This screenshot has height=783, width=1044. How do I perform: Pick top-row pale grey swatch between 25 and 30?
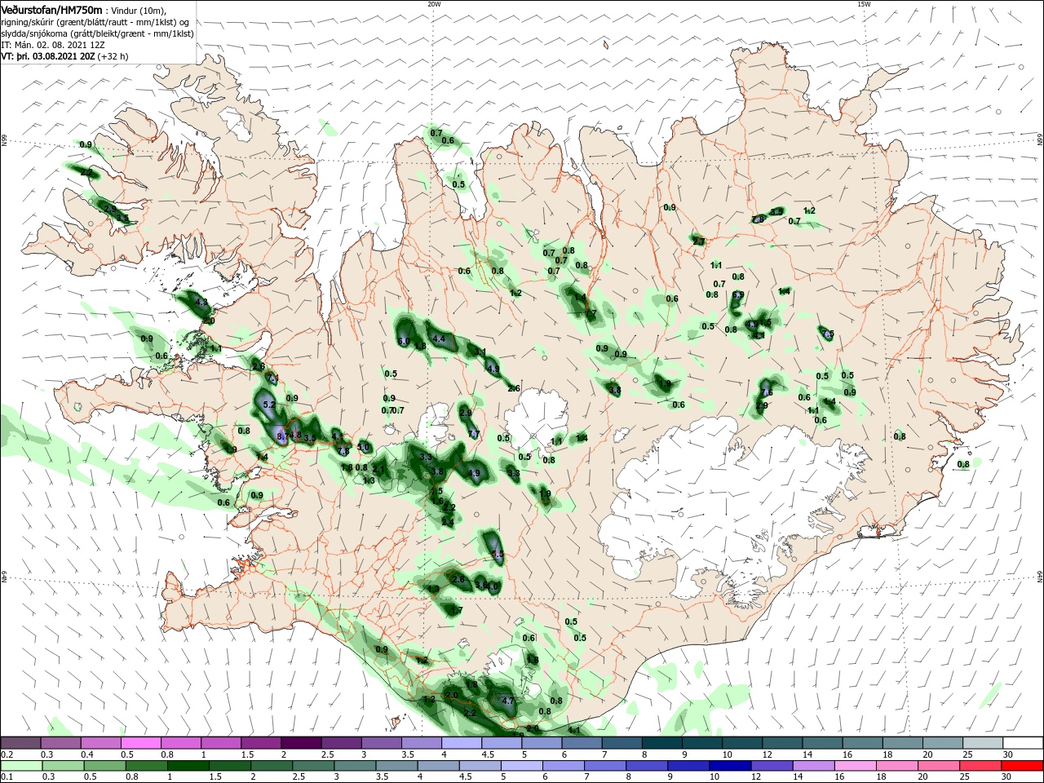pos(984,743)
